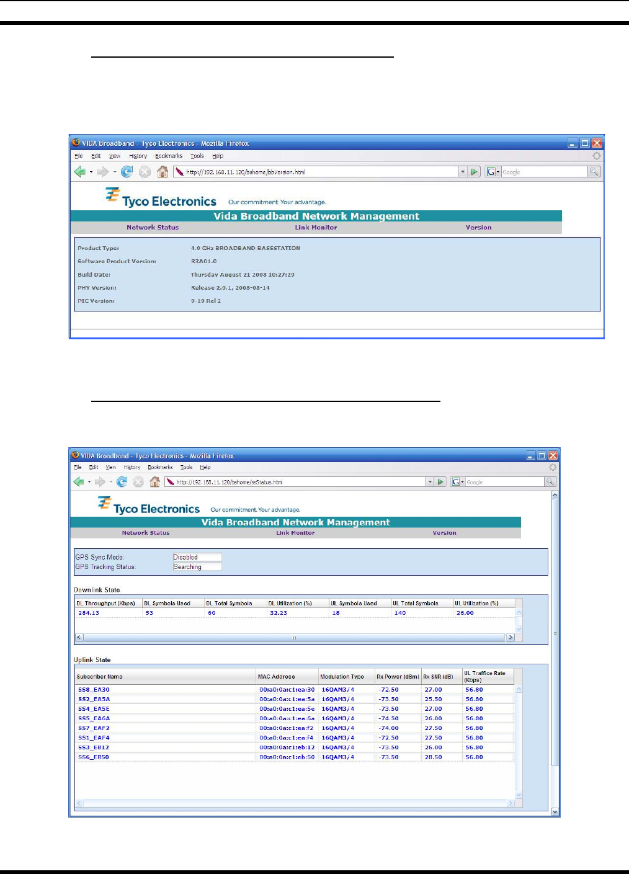Screen dimensions: 629x874
Task: Select subscriber row SS5_EA6A
Action: [x=295, y=718]
